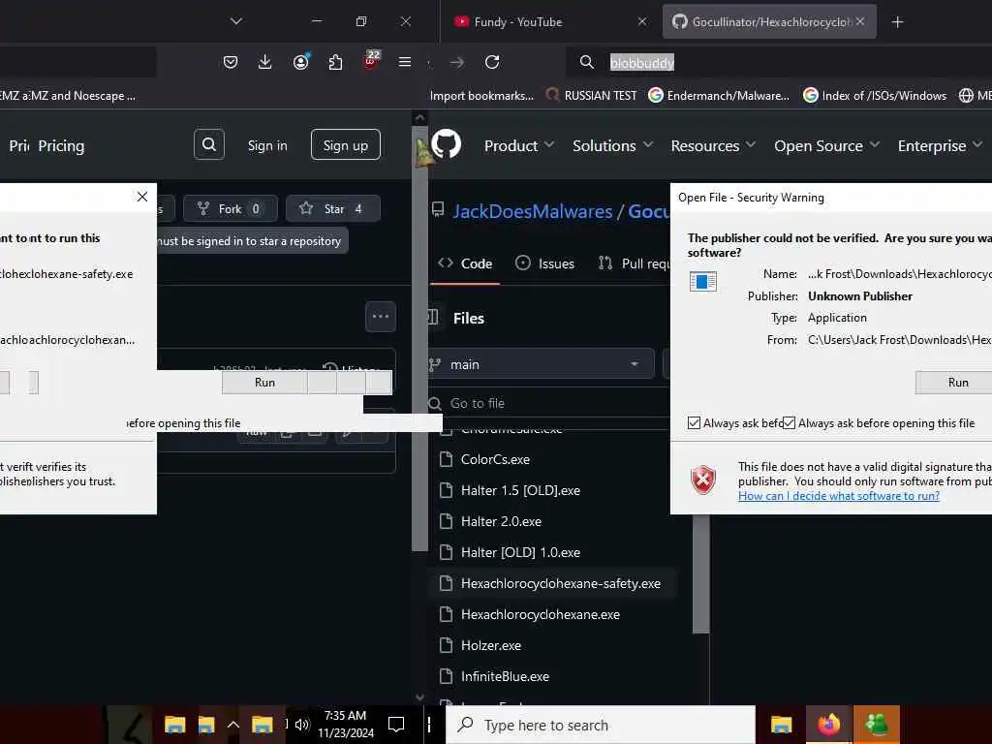
Task: Click the application file icon in Security Warning
Action: point(703,281)
